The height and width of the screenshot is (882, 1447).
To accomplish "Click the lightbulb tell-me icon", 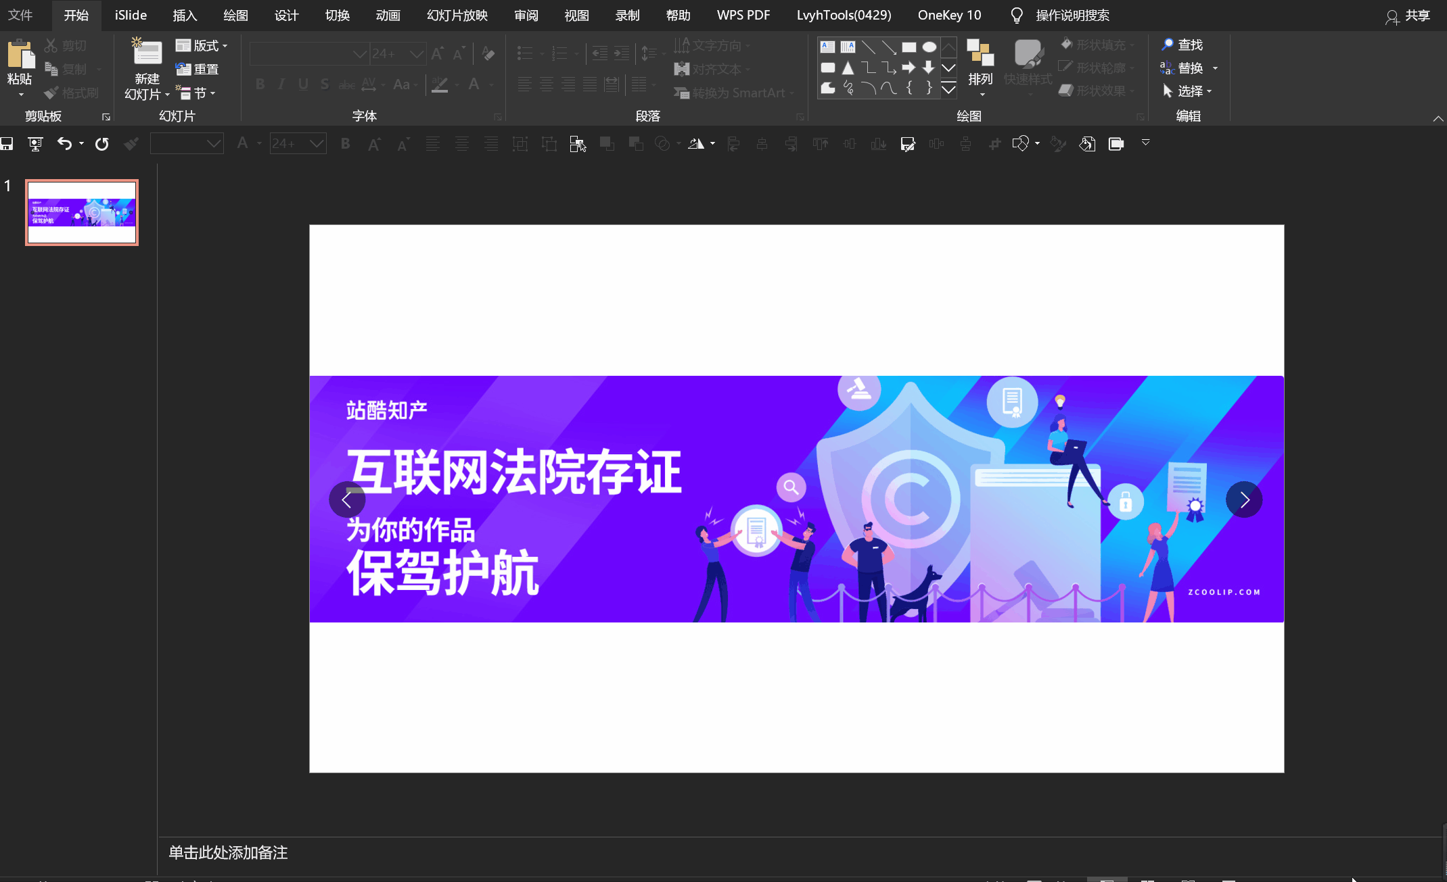I will click(1016, 16).
